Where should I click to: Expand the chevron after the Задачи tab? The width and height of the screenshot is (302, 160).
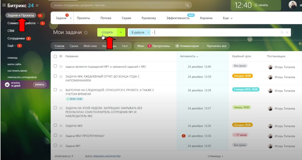pos(71,18)
